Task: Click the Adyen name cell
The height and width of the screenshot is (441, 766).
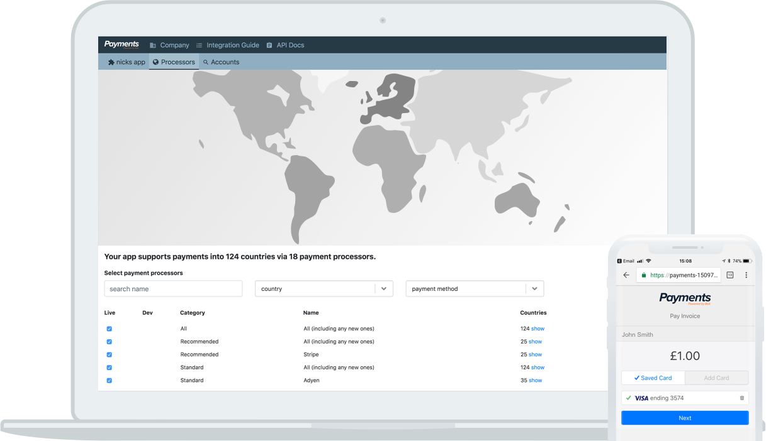Action: click(312, 380)
